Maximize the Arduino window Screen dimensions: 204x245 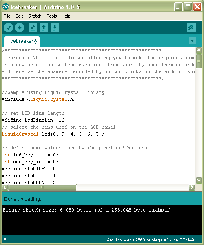pyautogui.click(x=188, y=7)
